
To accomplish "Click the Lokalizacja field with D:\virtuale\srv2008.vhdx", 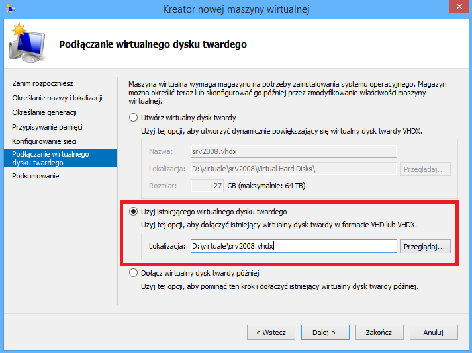I will pos(294,246).
